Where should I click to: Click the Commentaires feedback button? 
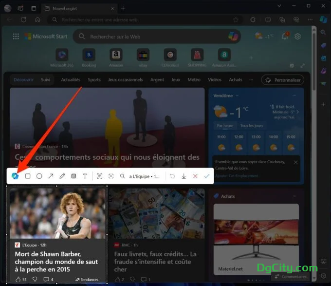click(290, 276)
